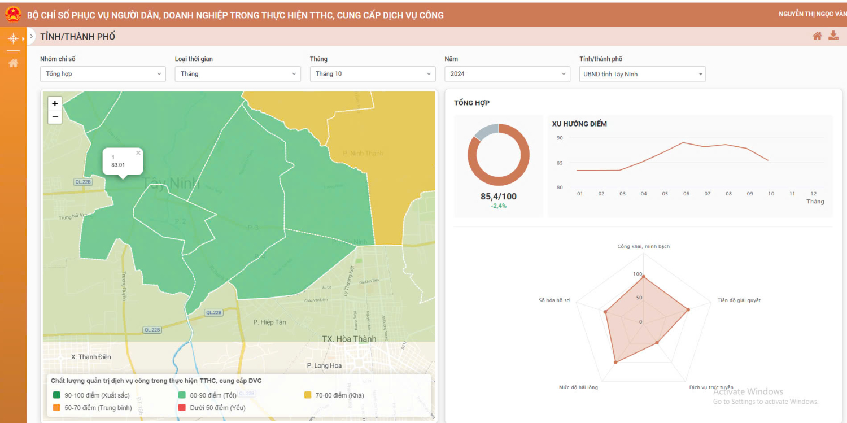Click P. Hiệp Tân map label
The height and width of the screenshot is (423, 847).
pos(269,322)
